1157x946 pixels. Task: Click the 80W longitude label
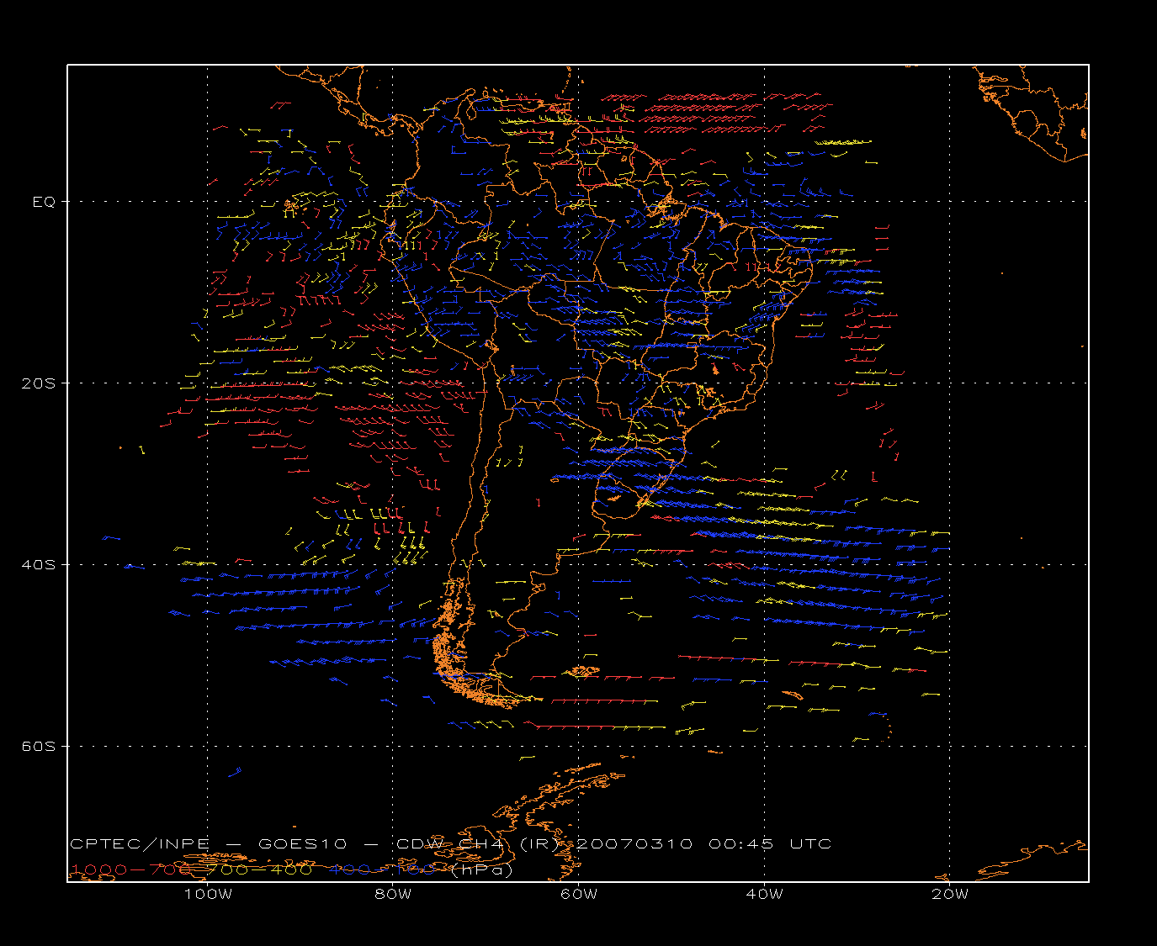tap(393, 895)
